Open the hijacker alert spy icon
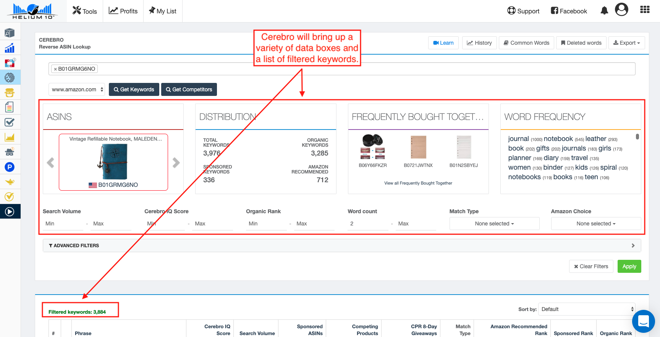The width and height of the screenshot is (660, 337). (10, 152)
